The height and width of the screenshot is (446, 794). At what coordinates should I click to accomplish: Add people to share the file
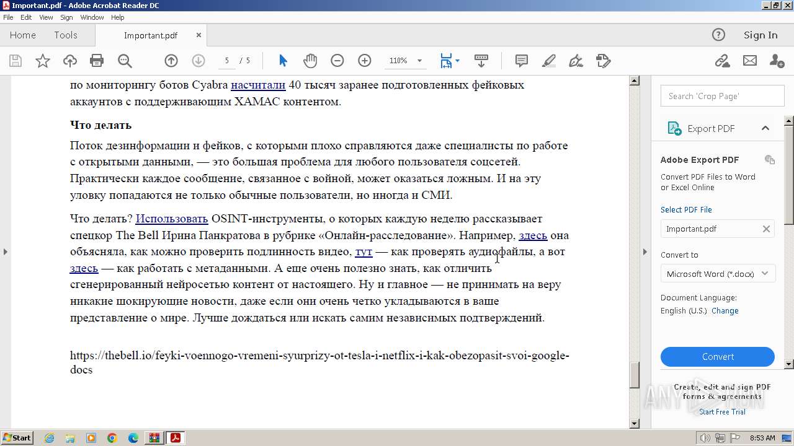coord(777,61)
